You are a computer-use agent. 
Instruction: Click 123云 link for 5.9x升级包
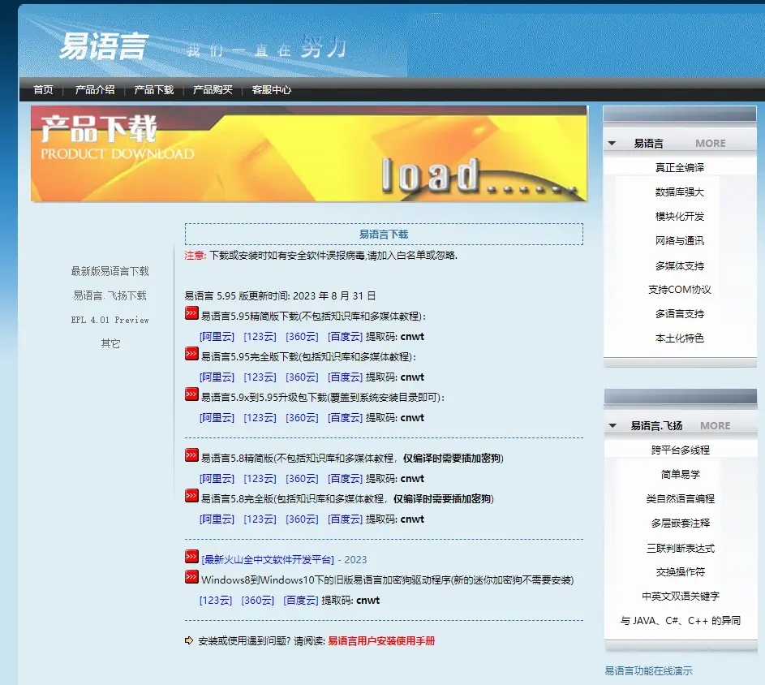pyautogui.click(x=260, y=417)
